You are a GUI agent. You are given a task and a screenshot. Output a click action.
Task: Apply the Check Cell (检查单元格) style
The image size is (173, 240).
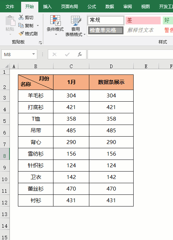pos(106,30)
